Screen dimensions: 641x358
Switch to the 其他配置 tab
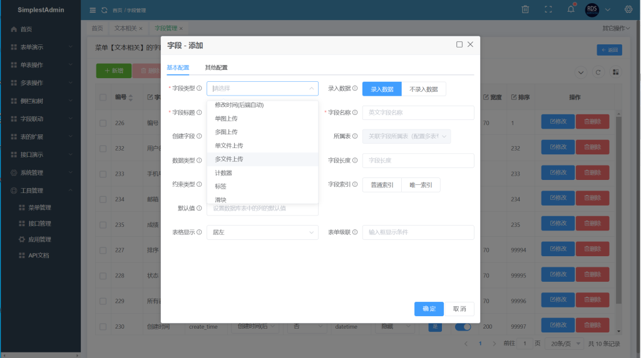click(216, 67)
